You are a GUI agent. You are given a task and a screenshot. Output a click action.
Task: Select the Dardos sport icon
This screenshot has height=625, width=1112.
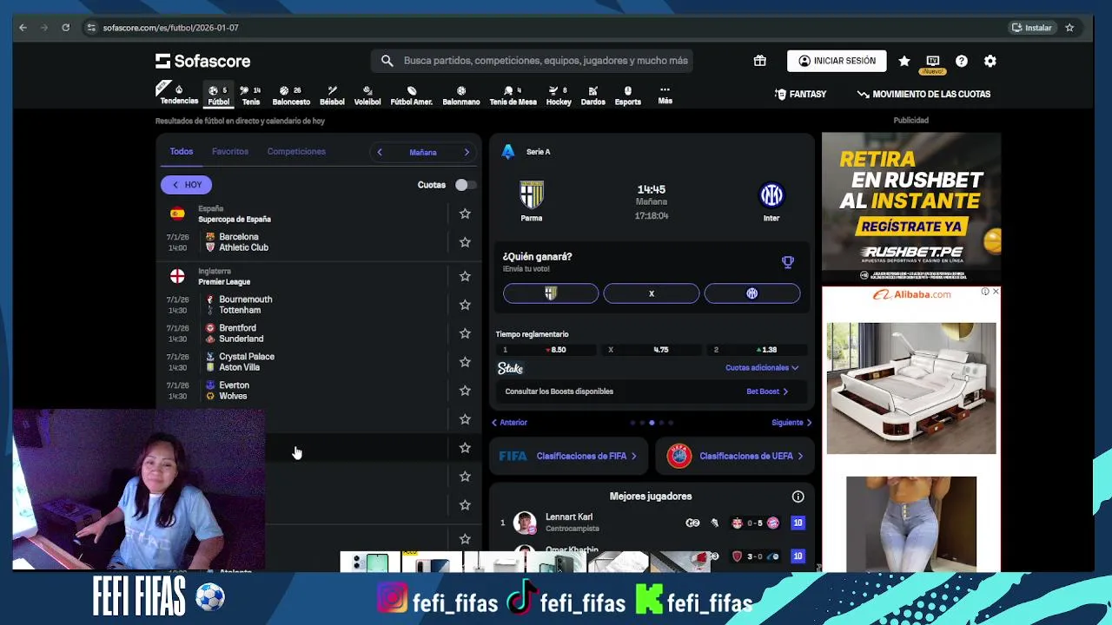(593, 95)
